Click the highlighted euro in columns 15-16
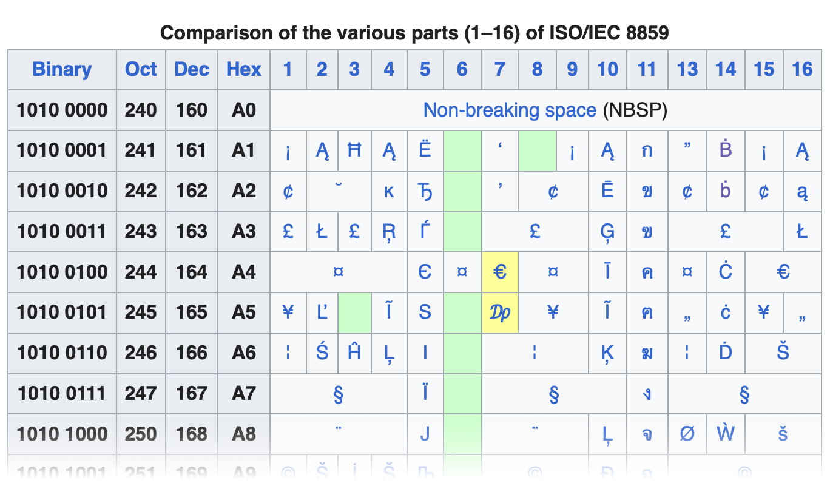Screen dimensions: 830x483 783,272
